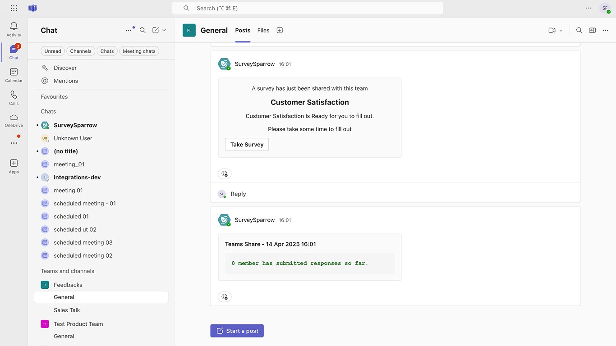
Task: Toggle the Meeting chats filter chip
Action: pos(139,51)
